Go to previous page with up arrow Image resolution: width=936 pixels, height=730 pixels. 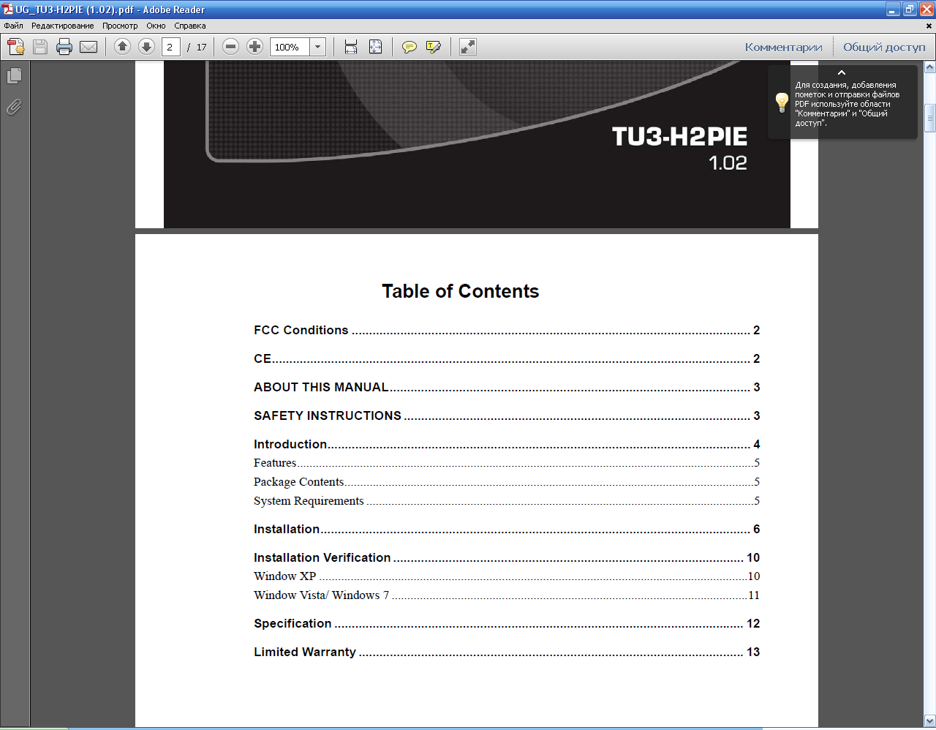pos(123,47)
